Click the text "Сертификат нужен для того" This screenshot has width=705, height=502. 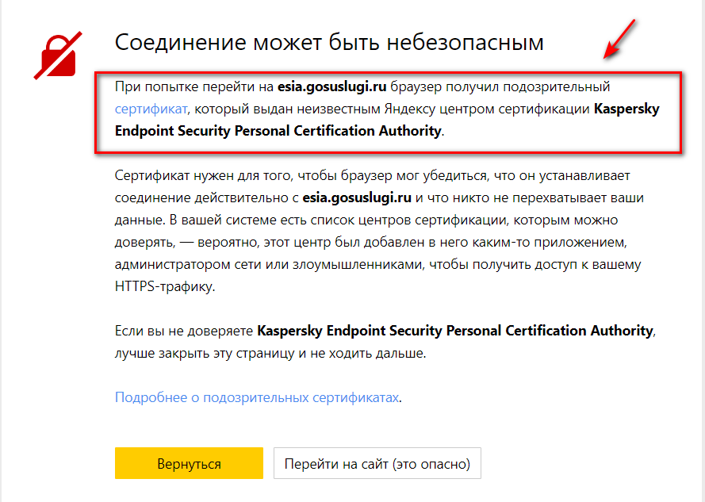pyautogui.click(x=203, y=175)
